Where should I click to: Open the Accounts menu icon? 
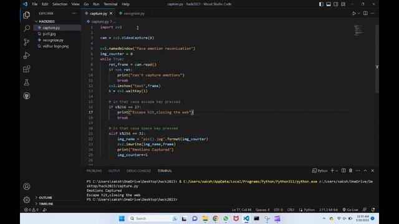26,187
